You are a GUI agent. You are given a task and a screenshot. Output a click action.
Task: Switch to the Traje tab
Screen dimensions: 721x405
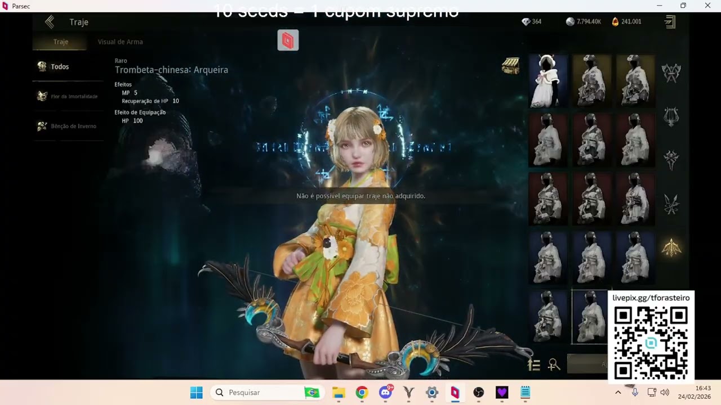click(61, 42)
